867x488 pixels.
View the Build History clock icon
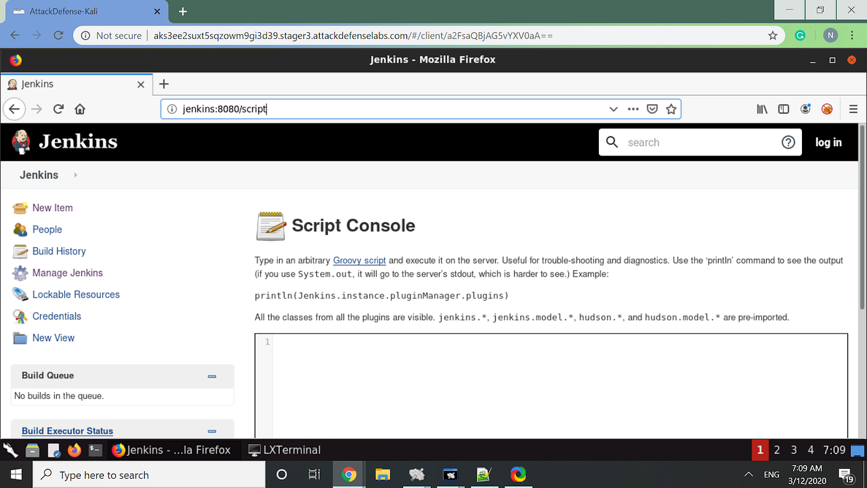coord(19,251)
